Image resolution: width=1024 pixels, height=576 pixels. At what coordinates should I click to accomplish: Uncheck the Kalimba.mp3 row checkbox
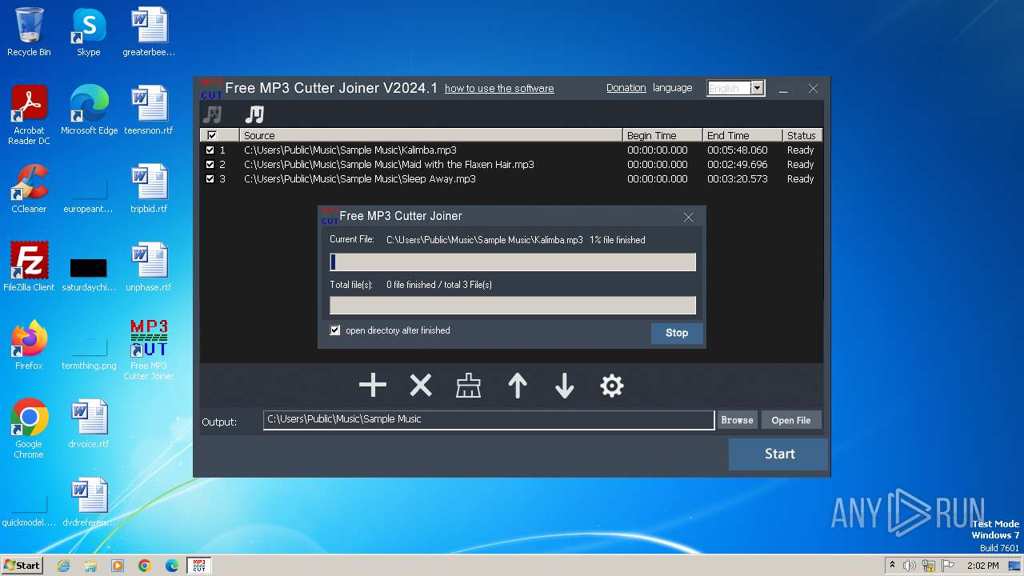(x=210, y=150)
